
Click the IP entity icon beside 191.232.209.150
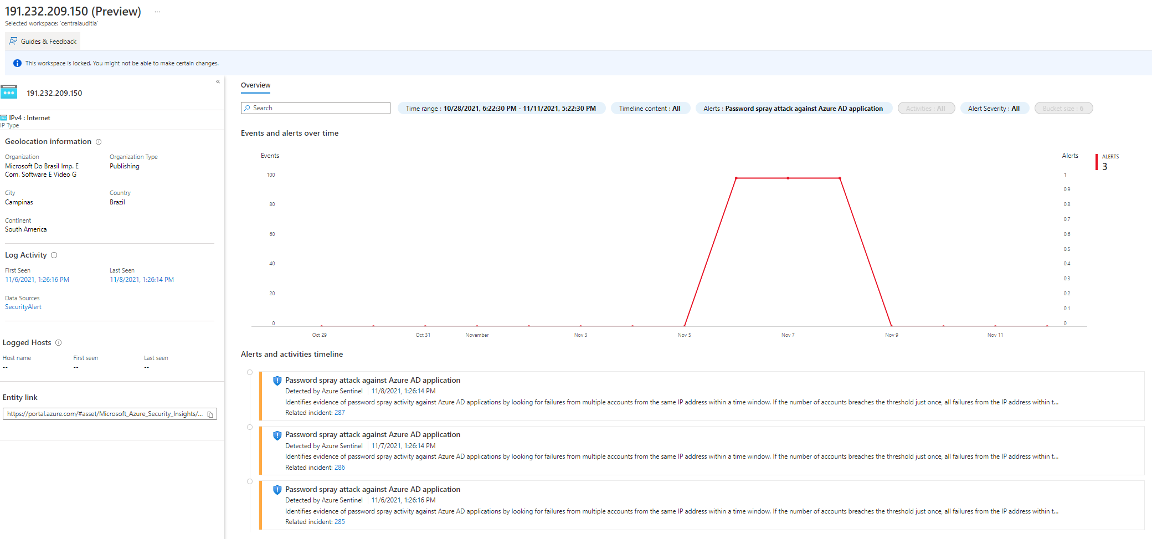coord(9,92)
